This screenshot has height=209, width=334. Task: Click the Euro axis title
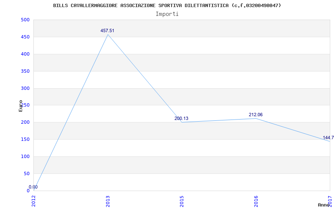click(x=20, y=106)
